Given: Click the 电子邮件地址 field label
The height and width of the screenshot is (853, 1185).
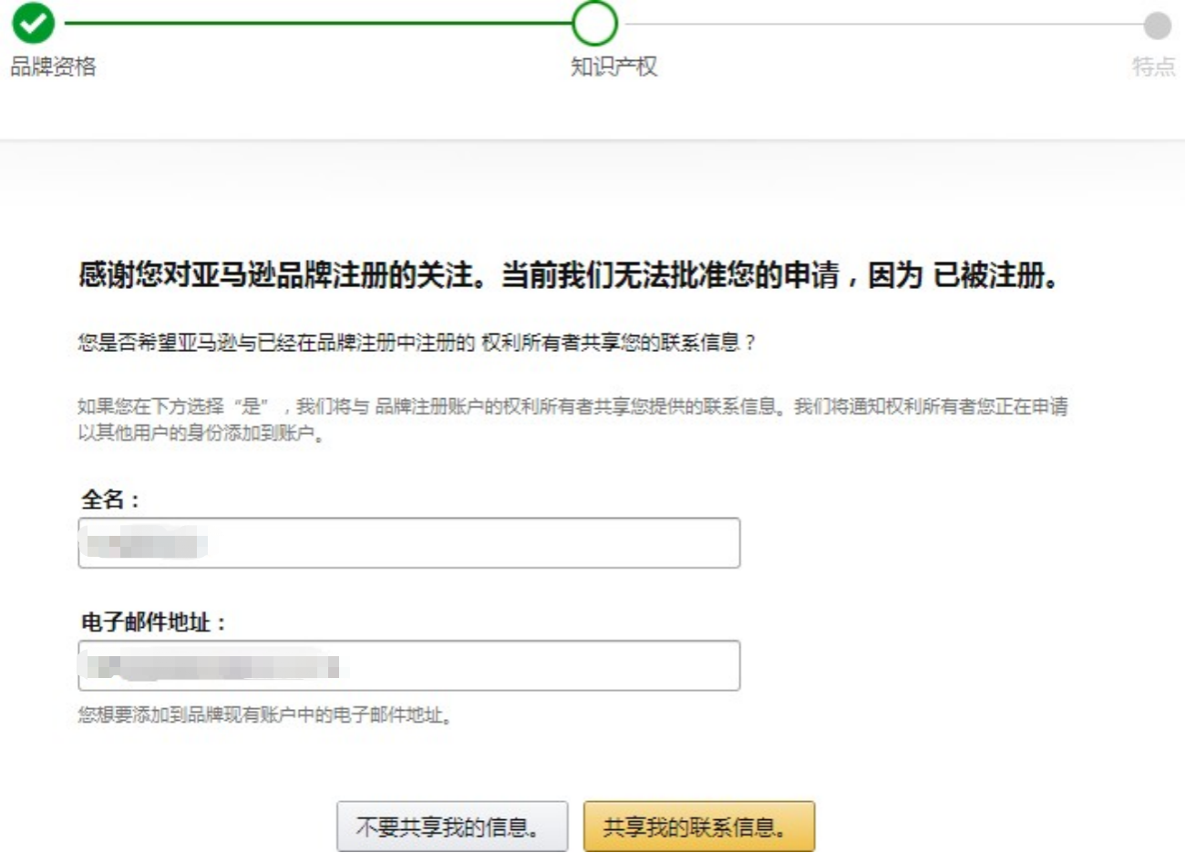Looking at the screenshot, I should point(153,622).
